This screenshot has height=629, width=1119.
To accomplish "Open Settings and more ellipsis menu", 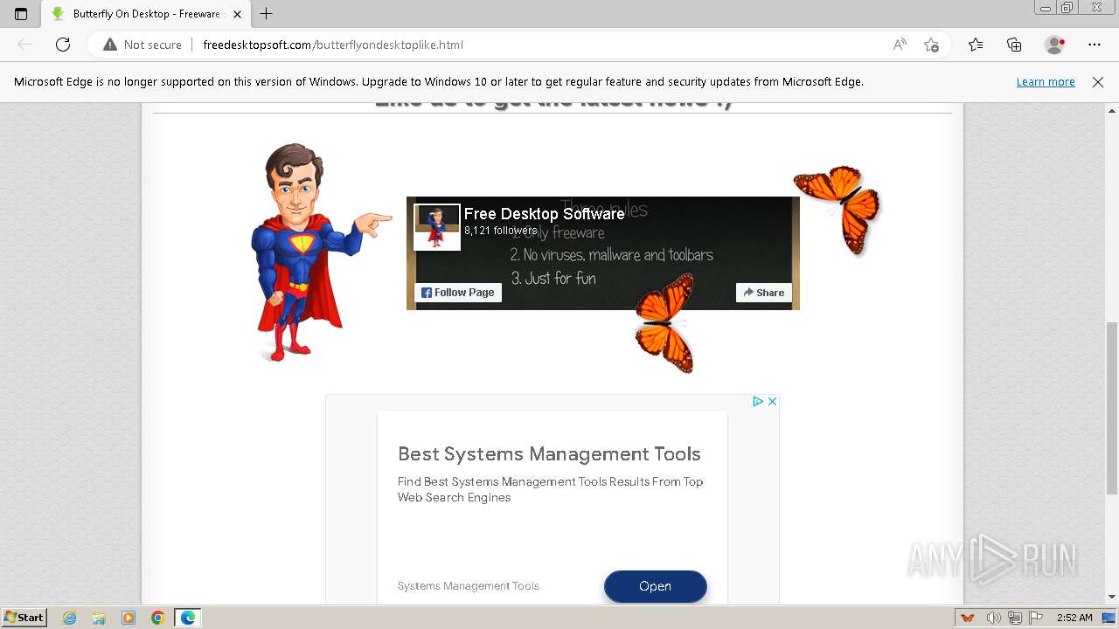I will 1095,45.
